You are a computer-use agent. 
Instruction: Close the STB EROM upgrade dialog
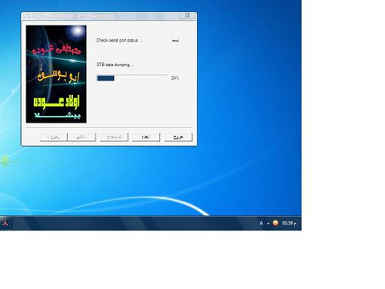point(187,15)
